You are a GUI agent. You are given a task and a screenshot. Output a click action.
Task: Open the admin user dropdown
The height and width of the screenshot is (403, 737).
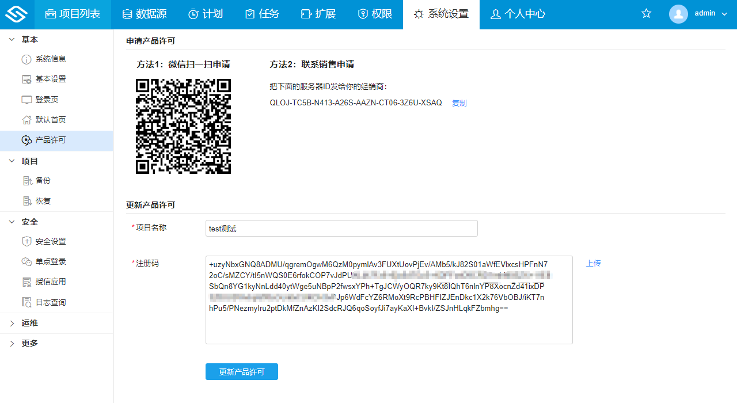699,14
